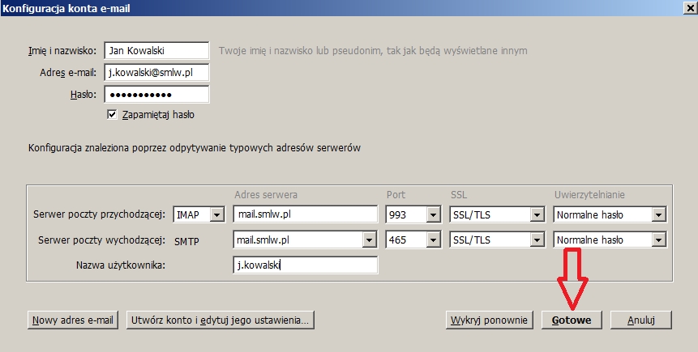
Task: Open the IMAP protocol dropdown
Action: coord(216,215)
